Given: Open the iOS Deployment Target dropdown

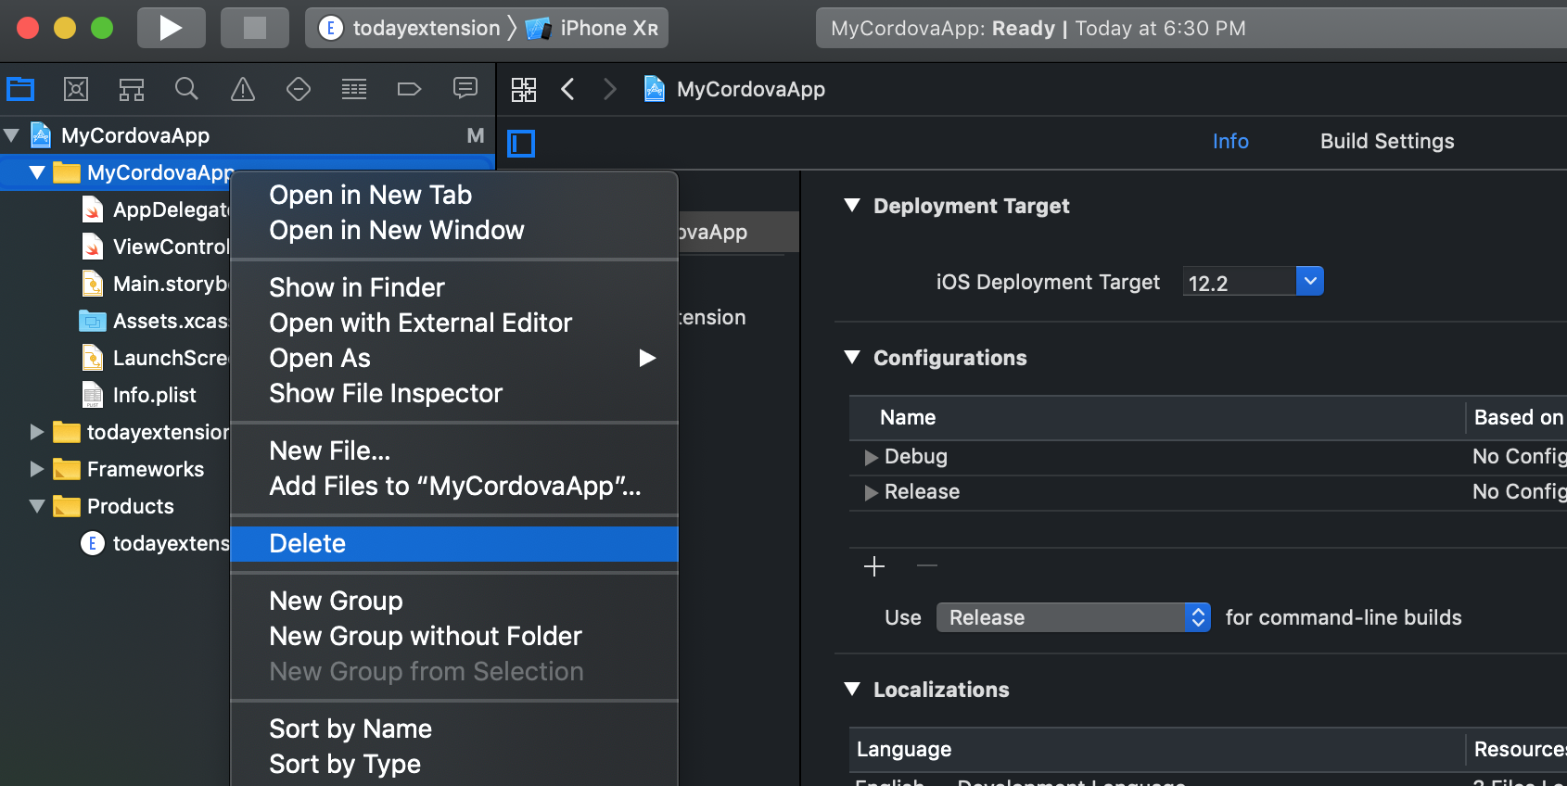Looking at the screenshot, I should pyautogui.click(x=1309, y=281).
